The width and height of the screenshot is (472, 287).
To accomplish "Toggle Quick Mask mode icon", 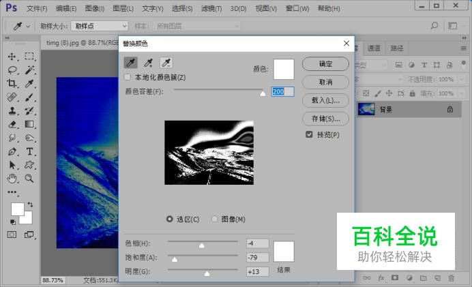I will tap(12, 235).
